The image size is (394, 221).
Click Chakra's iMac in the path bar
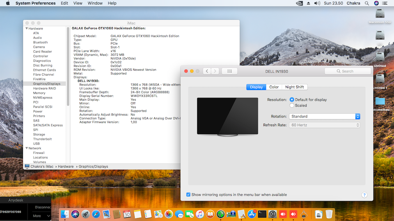point(39,167)
